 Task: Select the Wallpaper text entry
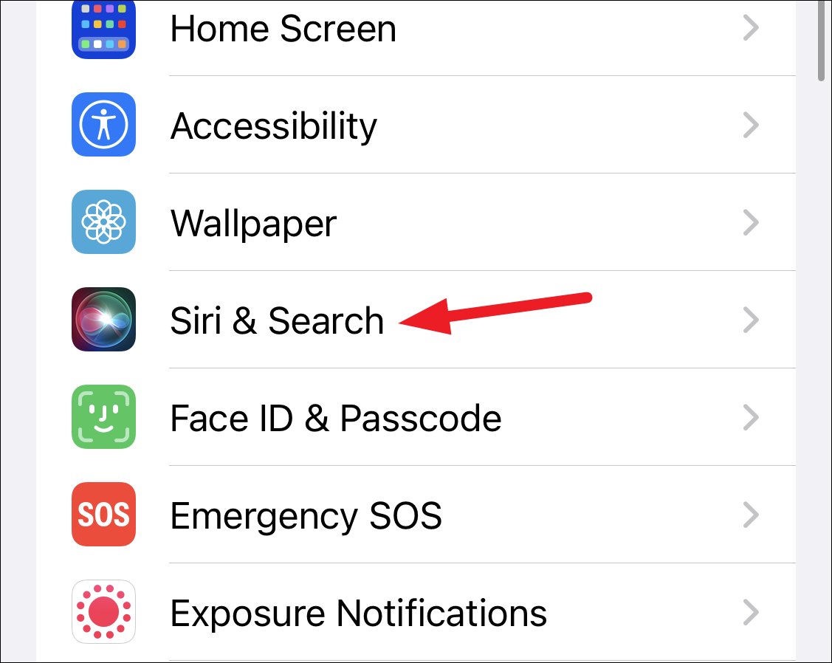tap(254, 224)
